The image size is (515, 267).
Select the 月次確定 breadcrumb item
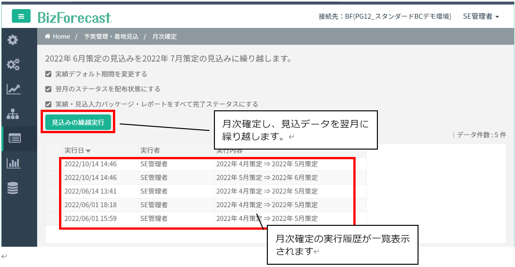(164, 37)
